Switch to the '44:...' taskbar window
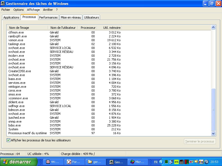Image resolution: width=222 pixels, height=166 pixels. click(53, 162)
